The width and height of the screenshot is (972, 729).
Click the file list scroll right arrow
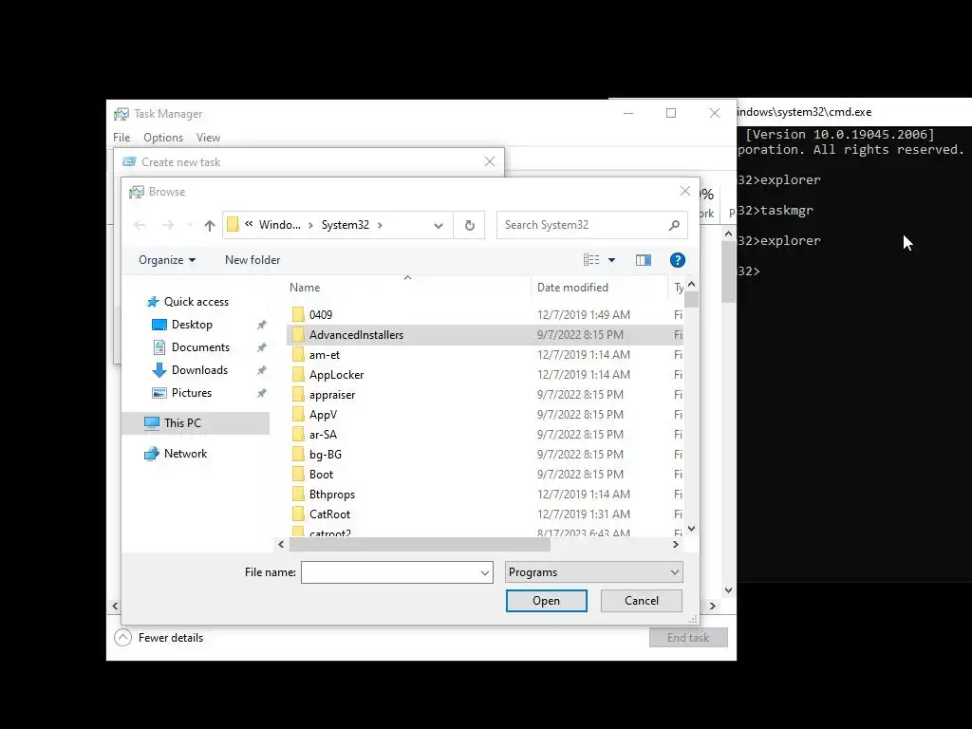point(676,545)
